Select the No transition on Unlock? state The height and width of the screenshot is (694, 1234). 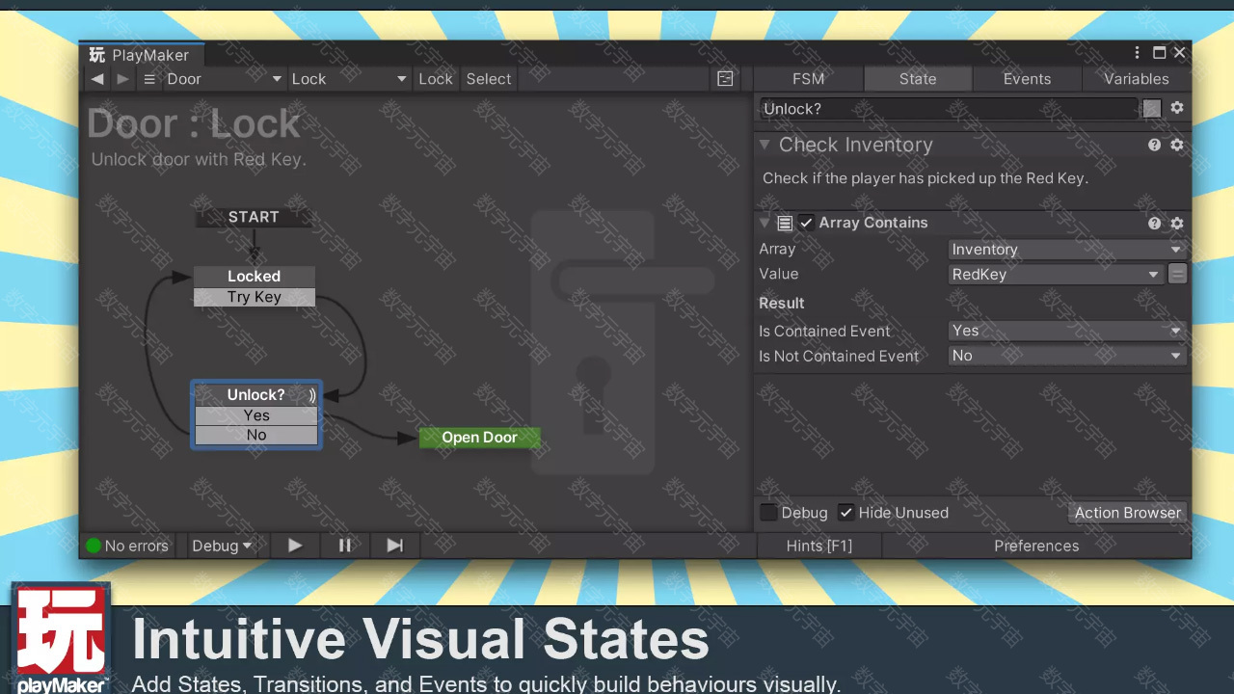(256, 436)
